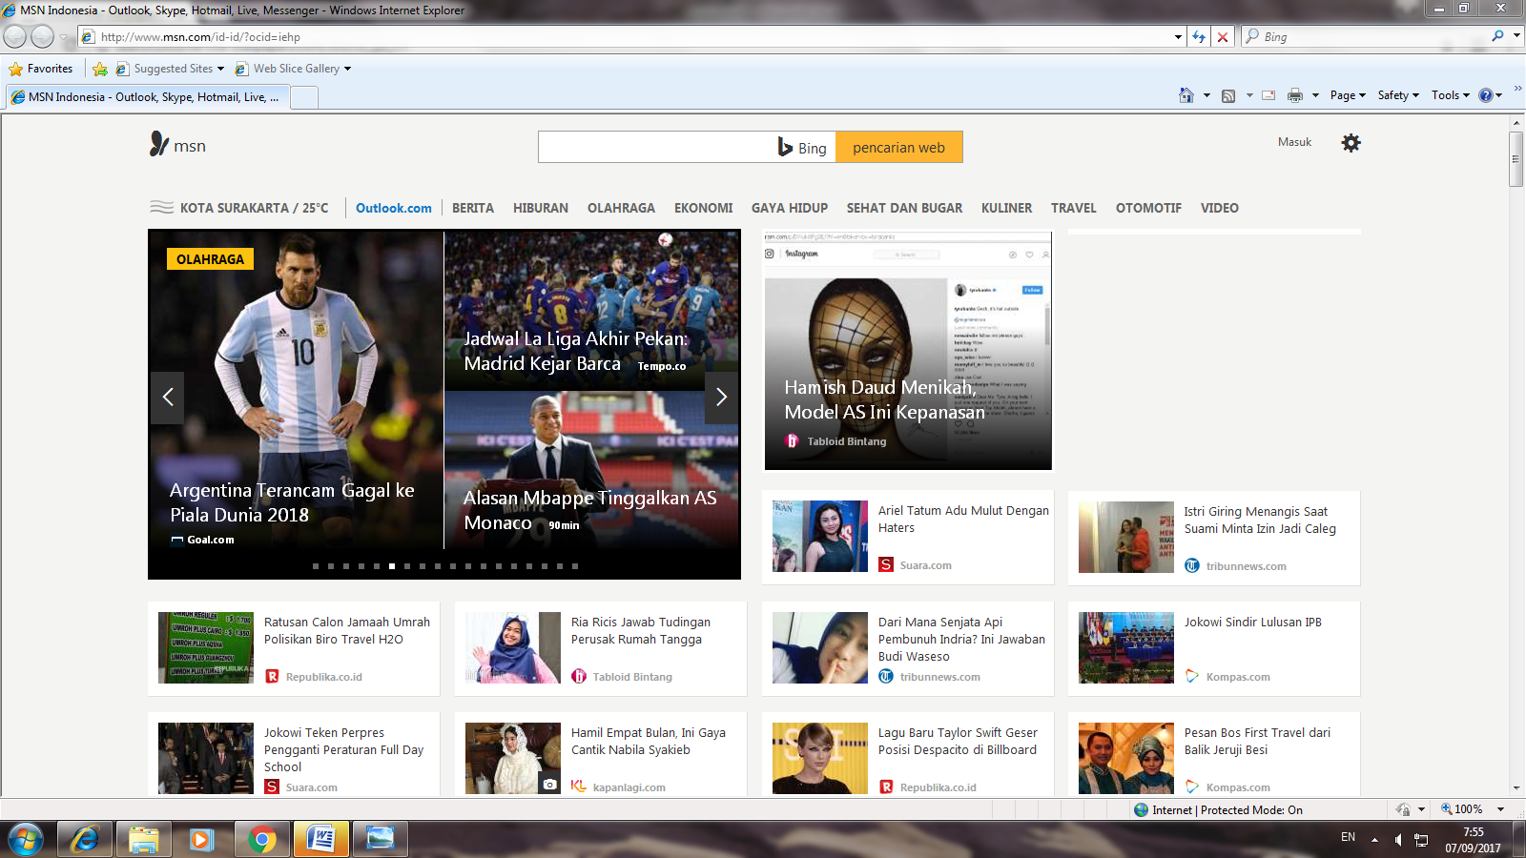Image resolution: width=1526 pixels, height=858 pixels.
Task: Select the OLAHRAGA navigation item
Action: tap(621, 208)
